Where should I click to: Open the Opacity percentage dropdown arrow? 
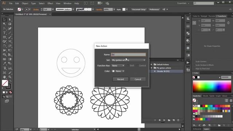(x=114, y=9)
